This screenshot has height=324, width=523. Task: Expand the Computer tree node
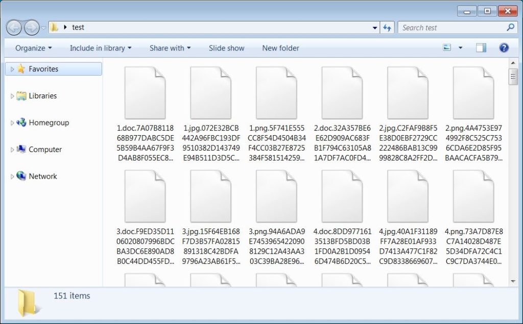click(12, 149)
